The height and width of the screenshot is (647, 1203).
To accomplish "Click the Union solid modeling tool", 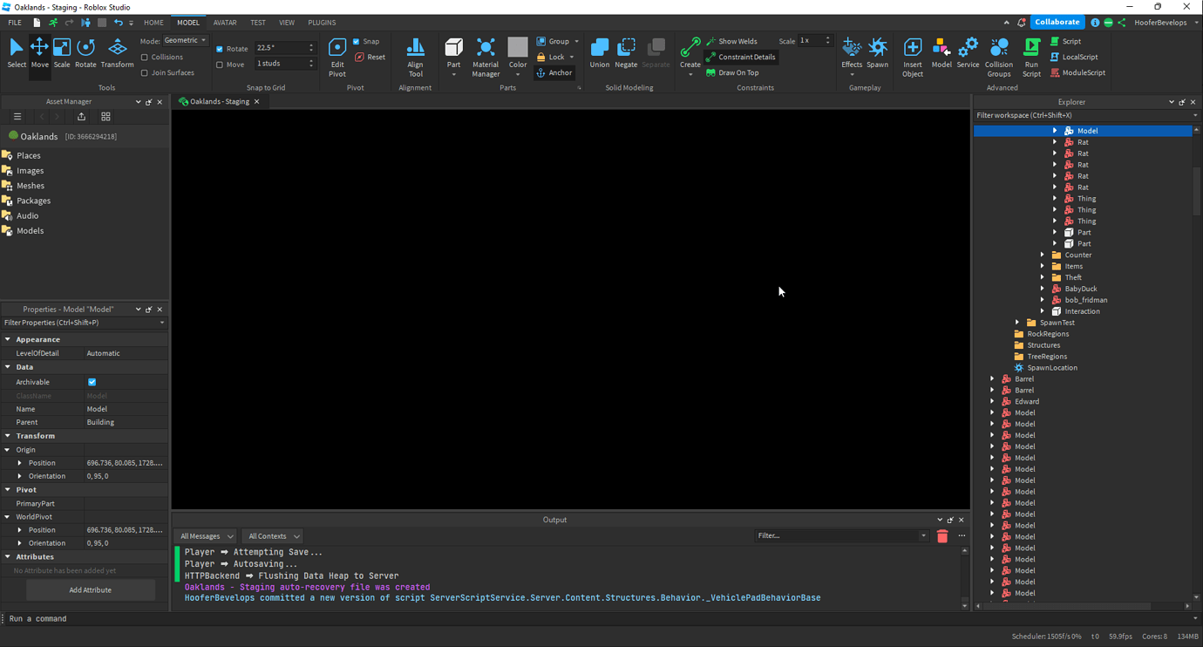I will 600,52.
